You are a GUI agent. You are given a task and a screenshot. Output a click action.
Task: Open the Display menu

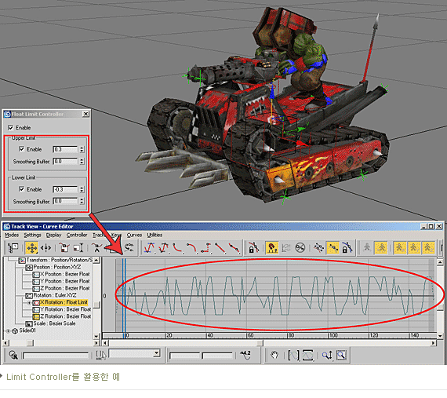(x=54, y=235)
